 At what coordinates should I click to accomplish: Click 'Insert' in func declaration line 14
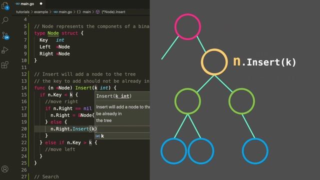coord(83,88)
